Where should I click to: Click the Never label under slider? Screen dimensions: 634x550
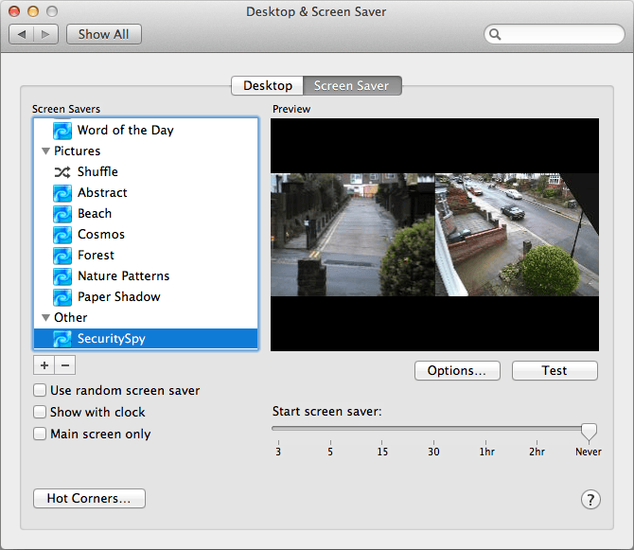coord(589,452)
